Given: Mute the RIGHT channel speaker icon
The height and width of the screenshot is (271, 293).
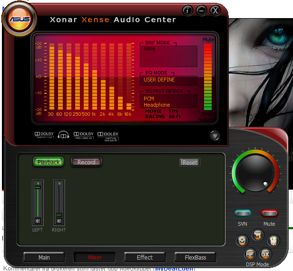Looking at the screenshot, I should [59, 221].
